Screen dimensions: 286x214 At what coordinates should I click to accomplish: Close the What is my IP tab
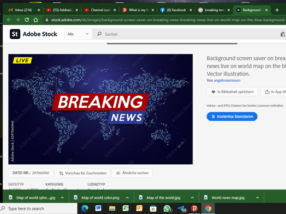(x=153, y=10)
